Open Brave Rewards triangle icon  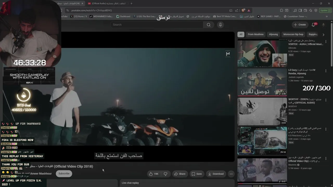pyautogui.click(x=249, y=10)
